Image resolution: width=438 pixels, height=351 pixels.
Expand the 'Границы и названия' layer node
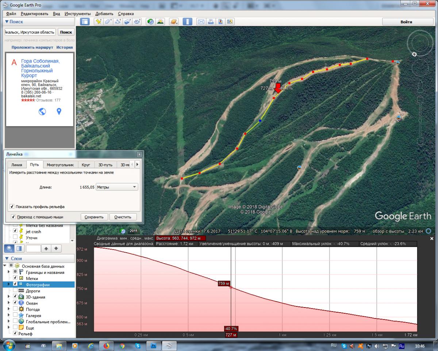click(x=9, y=272)
